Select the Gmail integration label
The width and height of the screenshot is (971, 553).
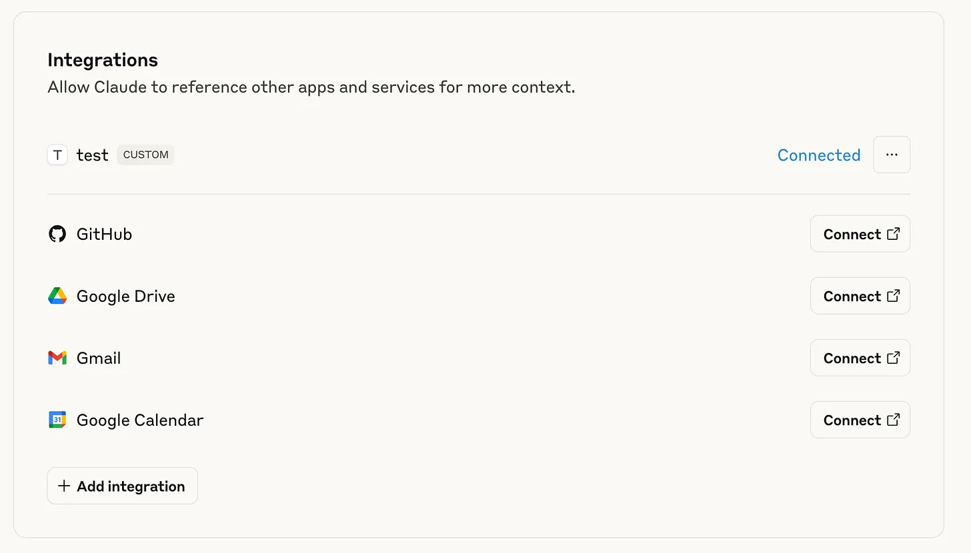click(x=99, y=358)
